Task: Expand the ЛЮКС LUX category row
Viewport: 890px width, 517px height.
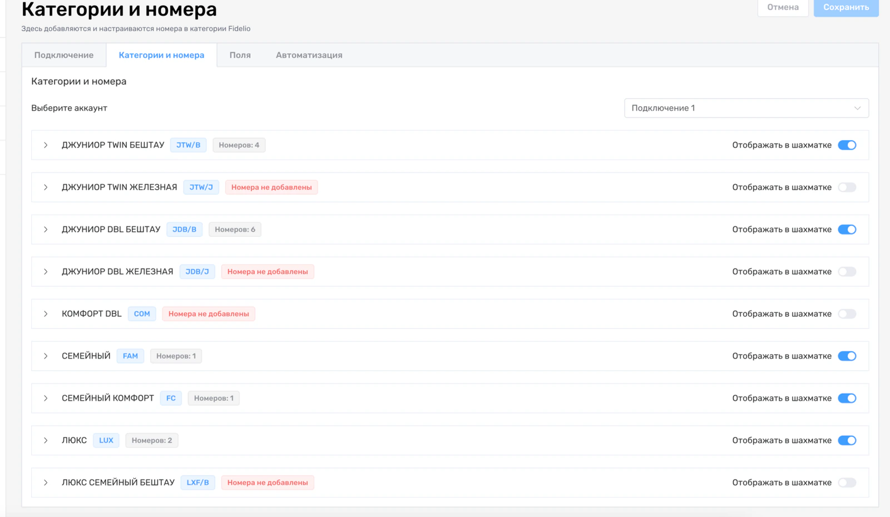Action: [x=46, y=440]
